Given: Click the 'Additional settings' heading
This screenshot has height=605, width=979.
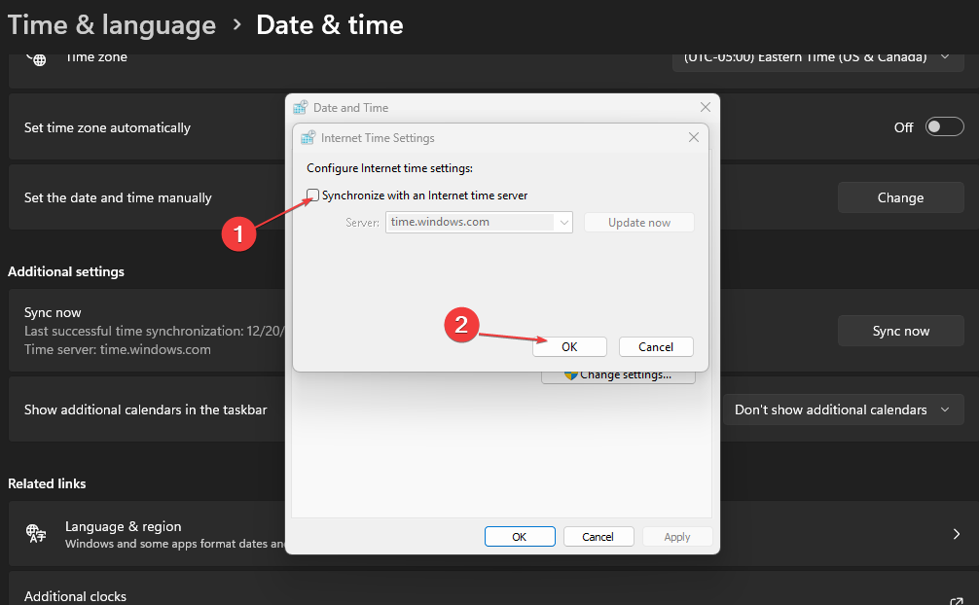Looking at the screenshot, I should 66,271.
